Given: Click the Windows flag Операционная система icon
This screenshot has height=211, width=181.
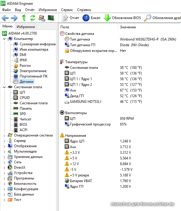Looking at the screenshot, I should pos(10,135).
